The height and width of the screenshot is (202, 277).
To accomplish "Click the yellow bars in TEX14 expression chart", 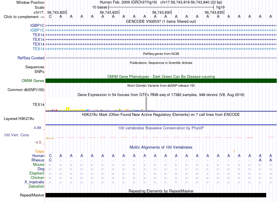I will pyautogui.click(x=68, y=109).
